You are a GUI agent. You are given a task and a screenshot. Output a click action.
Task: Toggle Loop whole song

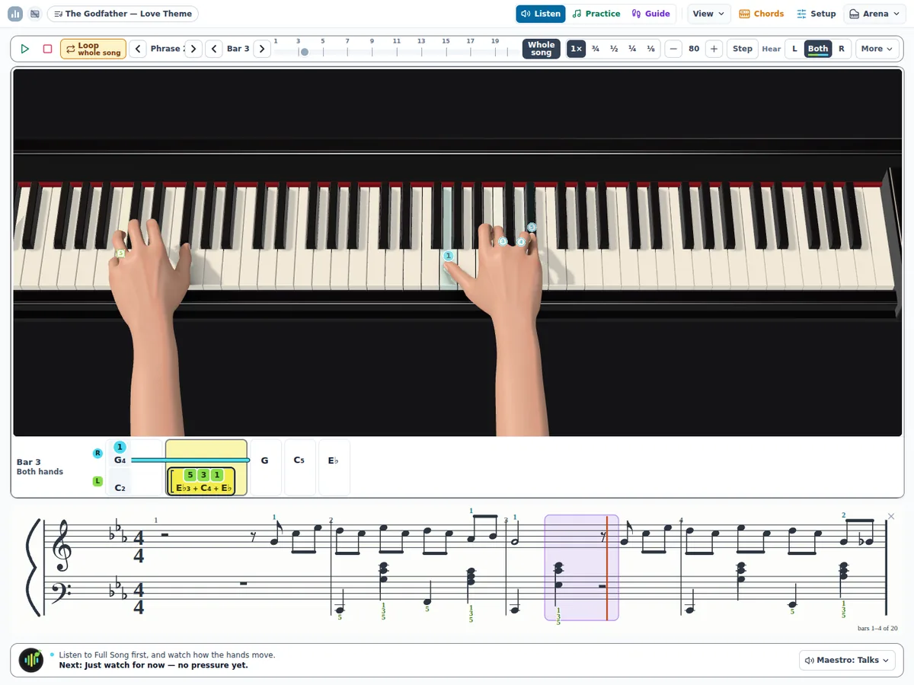(93, 49)
